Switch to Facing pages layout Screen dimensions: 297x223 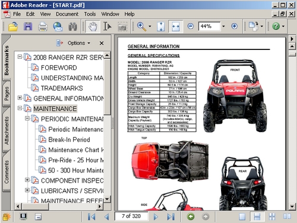pyautogui.click(x=287, y=216)
